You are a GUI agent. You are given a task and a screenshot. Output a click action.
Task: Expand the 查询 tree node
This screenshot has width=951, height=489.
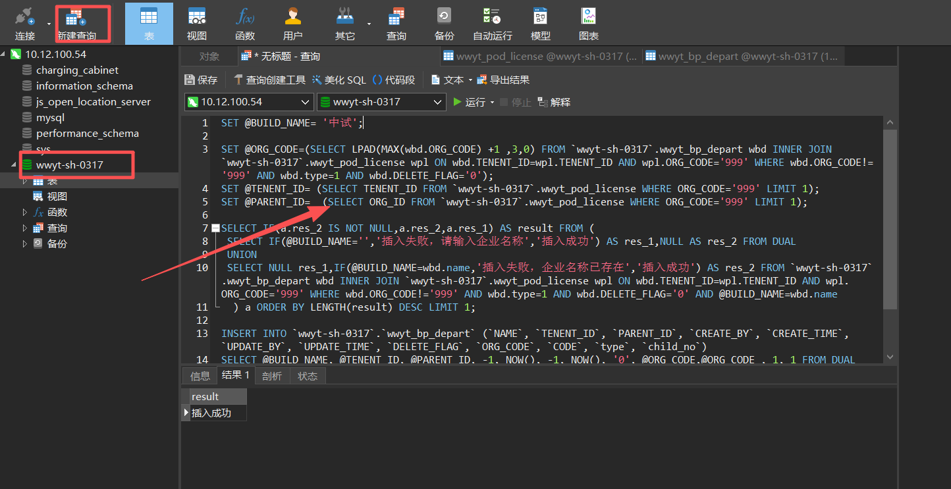click(25, 228)
